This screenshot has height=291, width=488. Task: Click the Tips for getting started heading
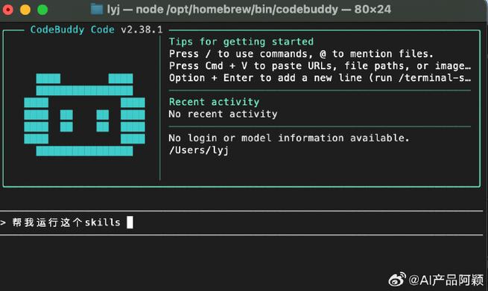click(x=241, y=42)
